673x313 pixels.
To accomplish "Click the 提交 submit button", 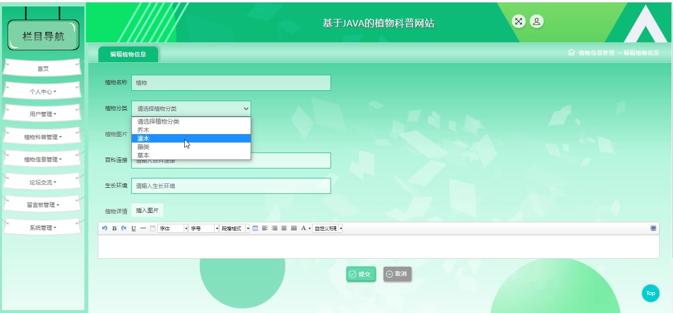I will tap(360, 274).
